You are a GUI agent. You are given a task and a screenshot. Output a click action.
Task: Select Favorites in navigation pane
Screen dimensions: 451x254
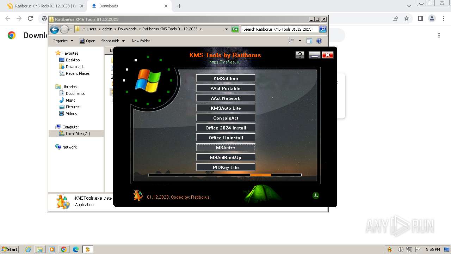pos(70,53)
